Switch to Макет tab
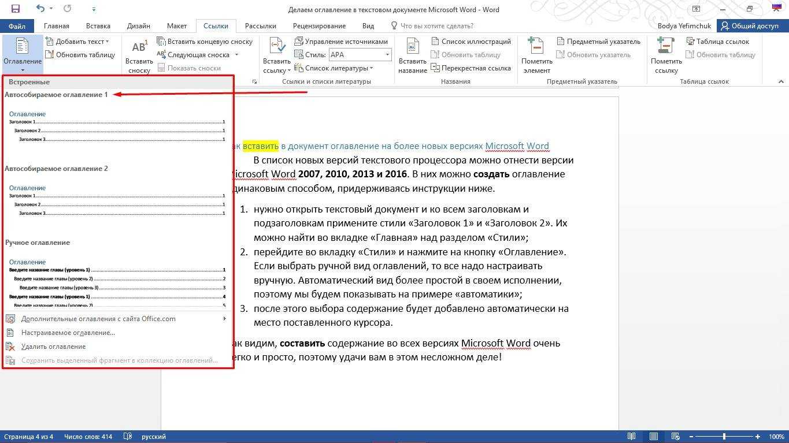Image resolution: width=789 pixels, height=443 pixels. (177, 26)
